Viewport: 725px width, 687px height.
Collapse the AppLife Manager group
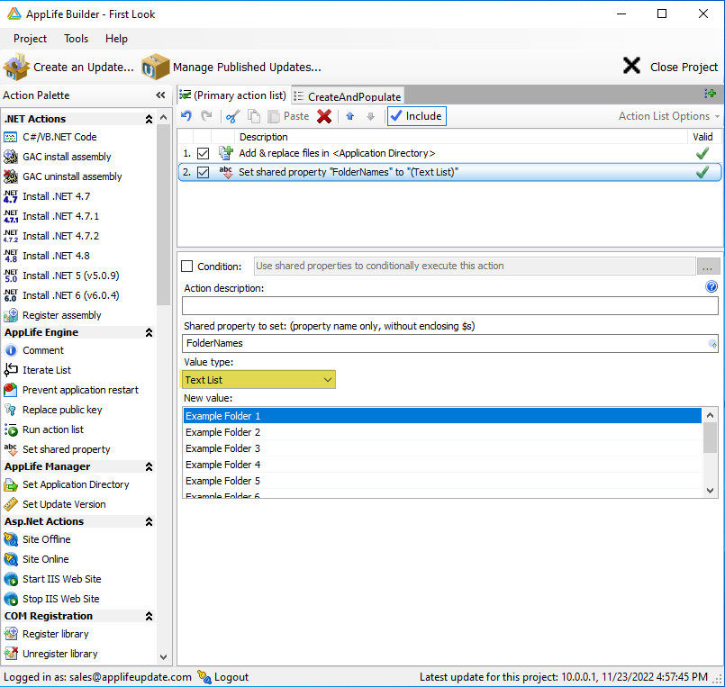point(149,467)
